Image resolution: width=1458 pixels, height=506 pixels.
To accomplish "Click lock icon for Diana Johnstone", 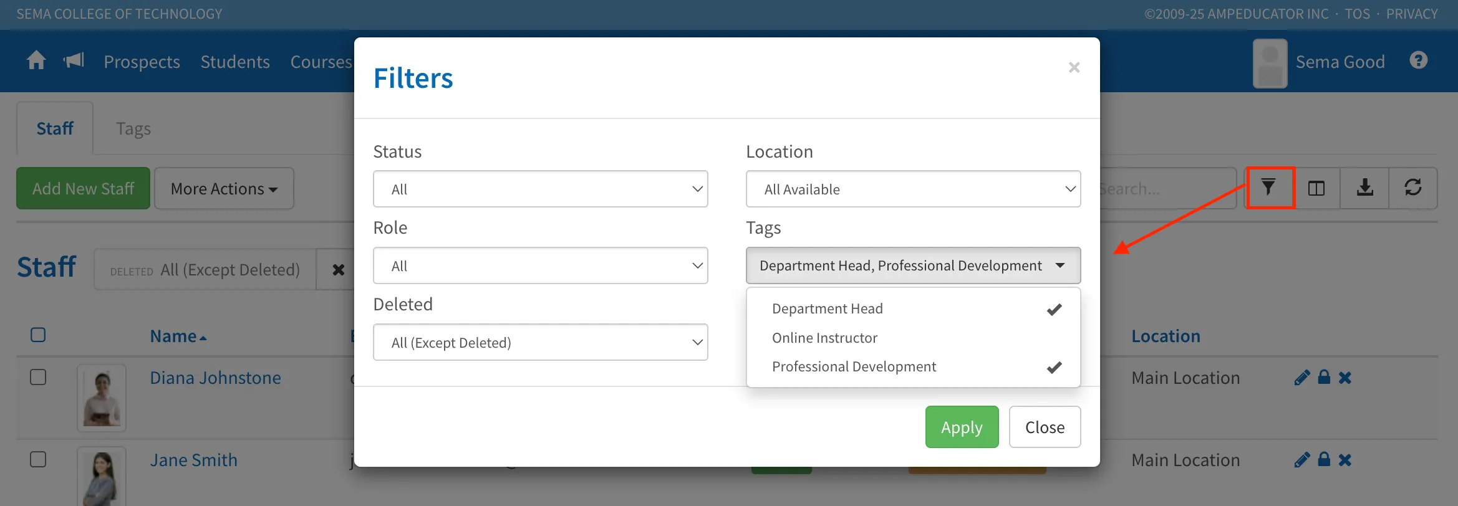I will pos(1324,377).
